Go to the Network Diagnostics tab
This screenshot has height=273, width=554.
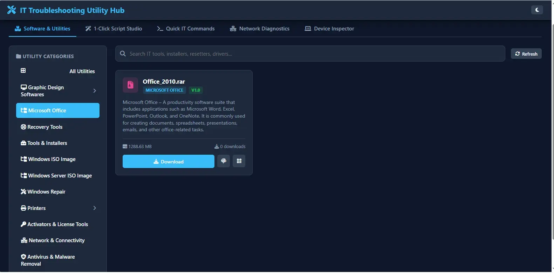tap(260, 29)
